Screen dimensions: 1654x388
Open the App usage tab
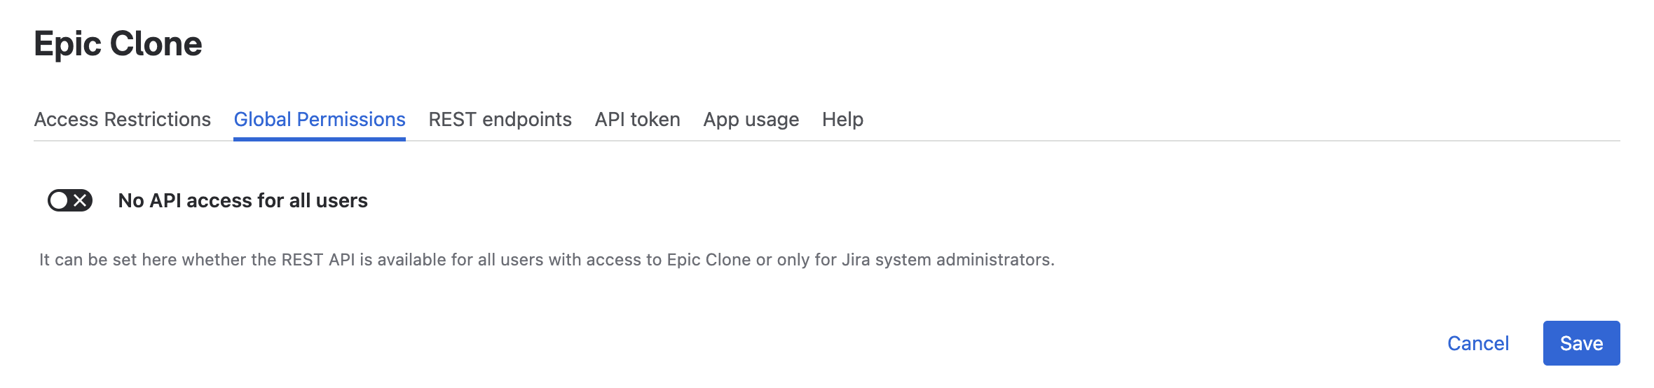751,120
